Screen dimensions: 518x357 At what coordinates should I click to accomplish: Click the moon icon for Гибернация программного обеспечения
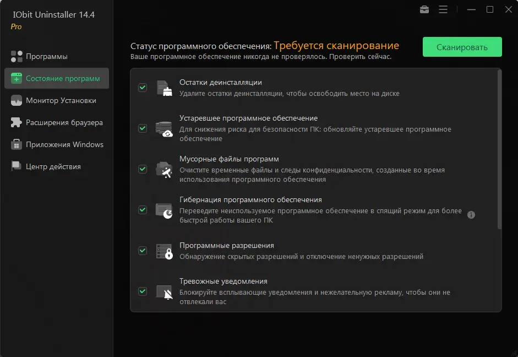(x=163, y=210)
